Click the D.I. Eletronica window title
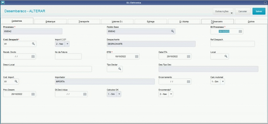The width and height of the screenshot is (268, 124). (x=134, y=3)
